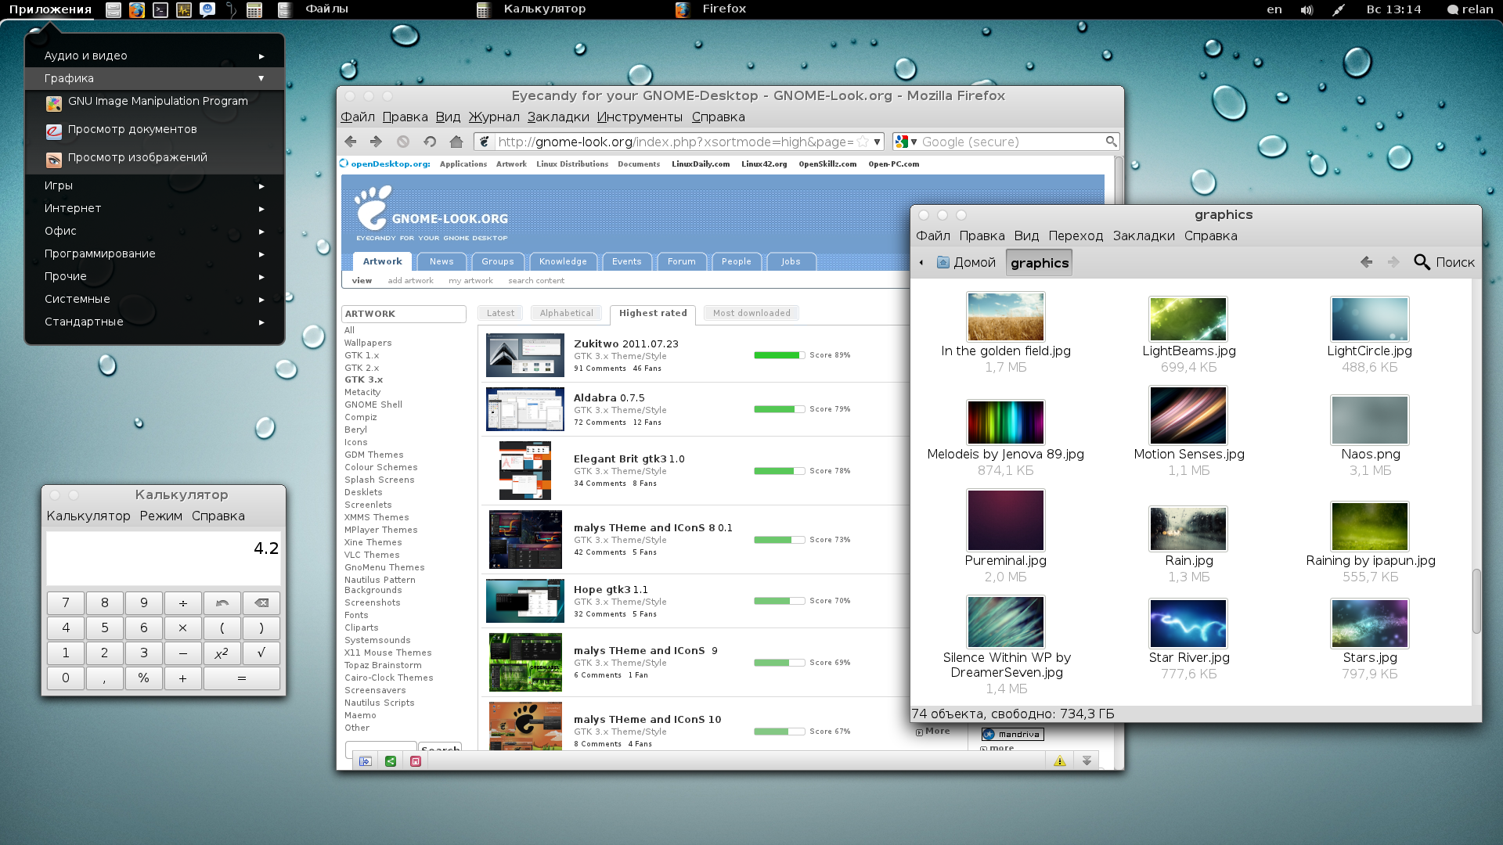
Task: Expand the Интернет submenu
Action: 154,208
